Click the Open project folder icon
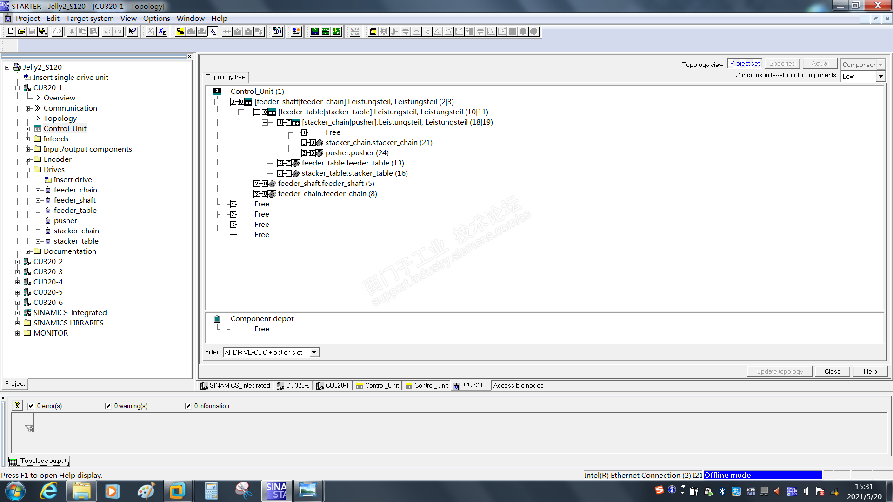Viewport: 893px width, 502px height. [21, 32]
